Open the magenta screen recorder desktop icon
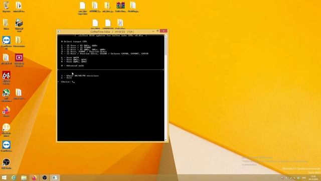 19,58
